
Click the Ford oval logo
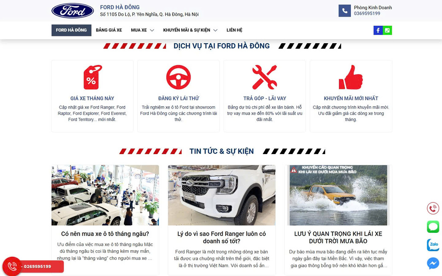[x=72, y=11]
